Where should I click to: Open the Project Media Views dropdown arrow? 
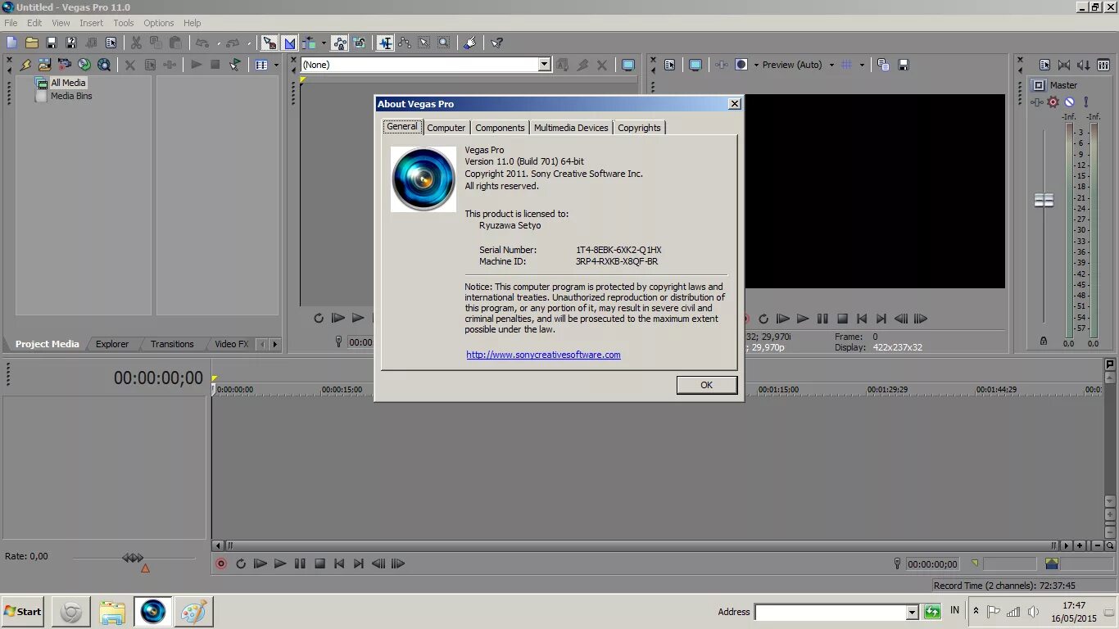[276, 65]
